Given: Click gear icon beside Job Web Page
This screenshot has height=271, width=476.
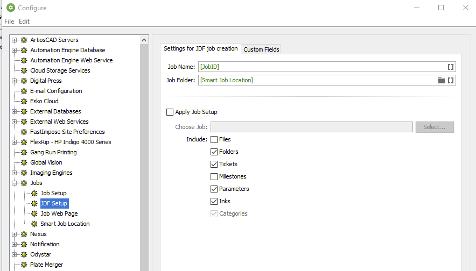Looking at the screenshot, I should point(34,213).
